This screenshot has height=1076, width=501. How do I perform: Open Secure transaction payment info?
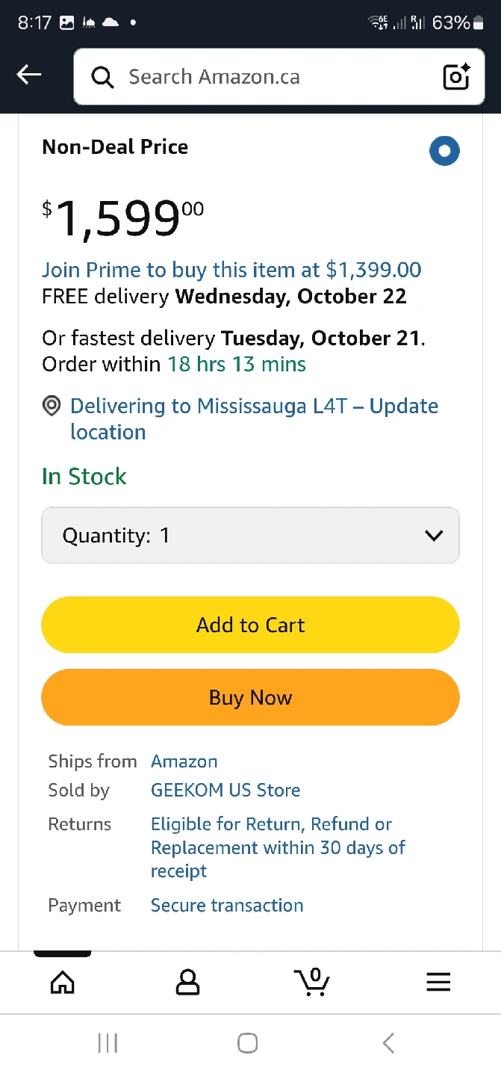[x=227, y=905]
